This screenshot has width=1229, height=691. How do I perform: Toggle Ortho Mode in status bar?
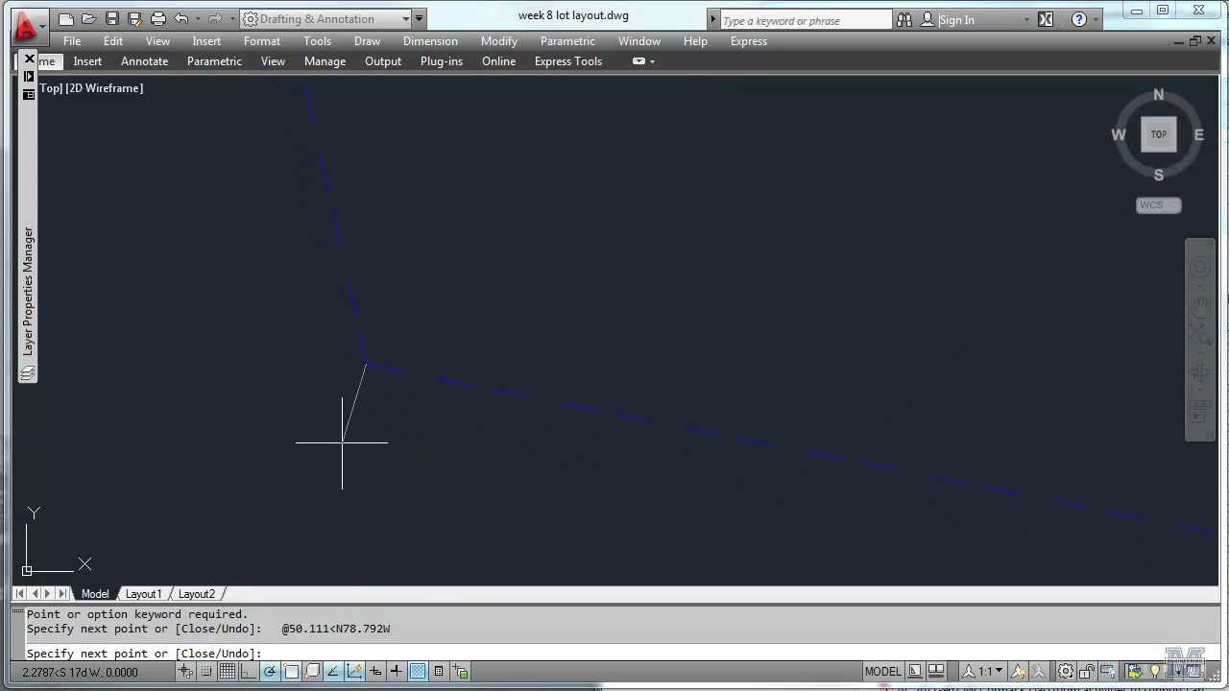click(249, 672)
